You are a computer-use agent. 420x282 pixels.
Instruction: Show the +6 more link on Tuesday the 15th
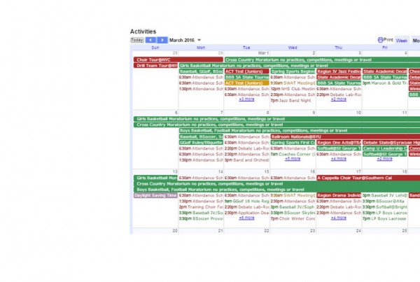(246, 218)
